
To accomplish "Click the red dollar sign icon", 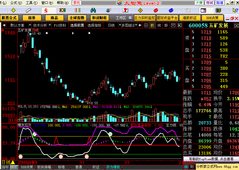I will (x=46, y=10).
